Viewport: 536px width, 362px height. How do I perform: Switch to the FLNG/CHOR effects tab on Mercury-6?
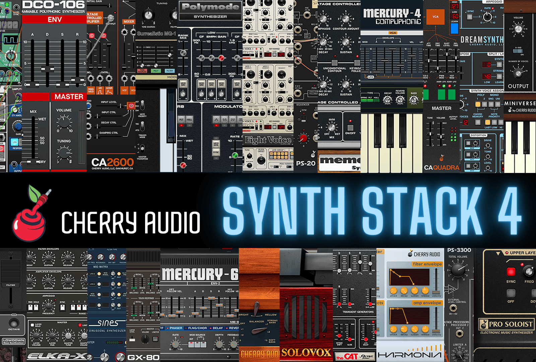195,328
